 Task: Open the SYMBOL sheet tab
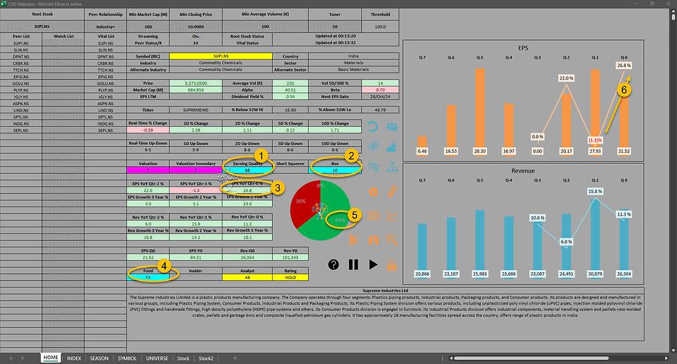click(x=127, y=358)
